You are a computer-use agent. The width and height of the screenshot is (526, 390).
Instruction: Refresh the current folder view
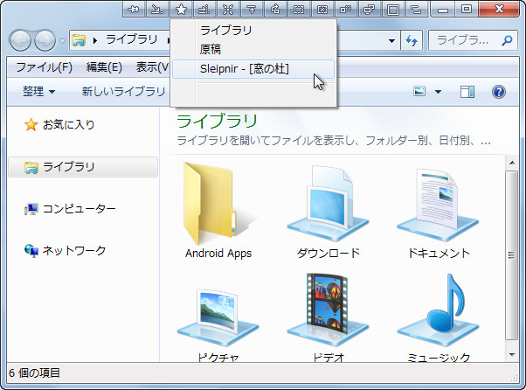[412, 41]
